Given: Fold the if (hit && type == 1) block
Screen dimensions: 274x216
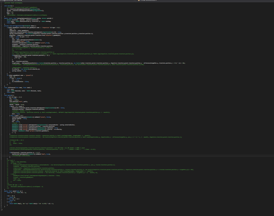Looking at the screenshot, I should click(x=1, y=97).
